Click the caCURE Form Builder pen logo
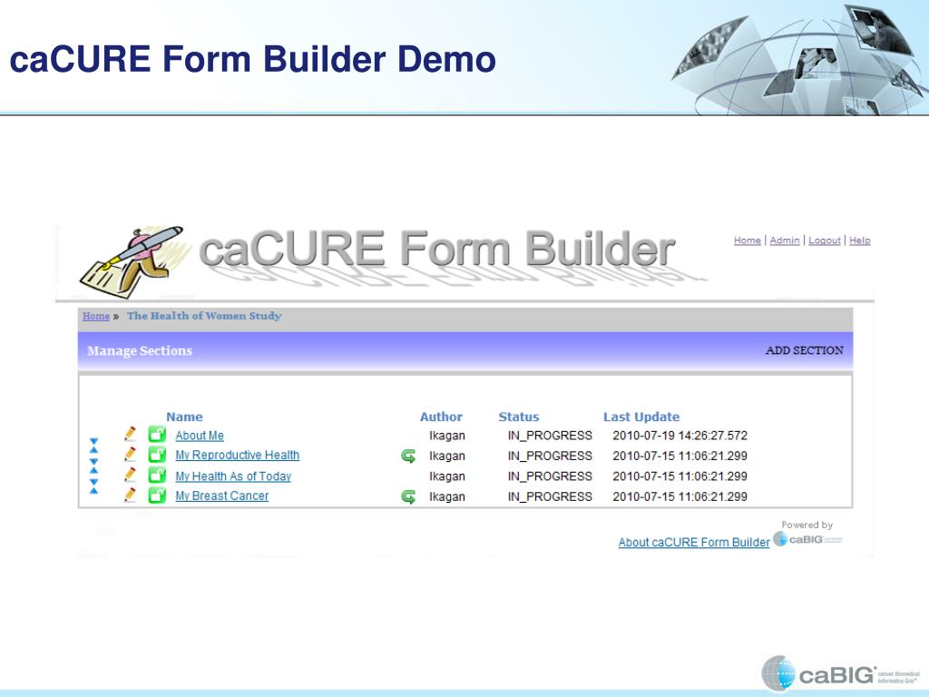The width and height of the screenshot is (929, 697). pyautogui.click(x=132, y=262)
